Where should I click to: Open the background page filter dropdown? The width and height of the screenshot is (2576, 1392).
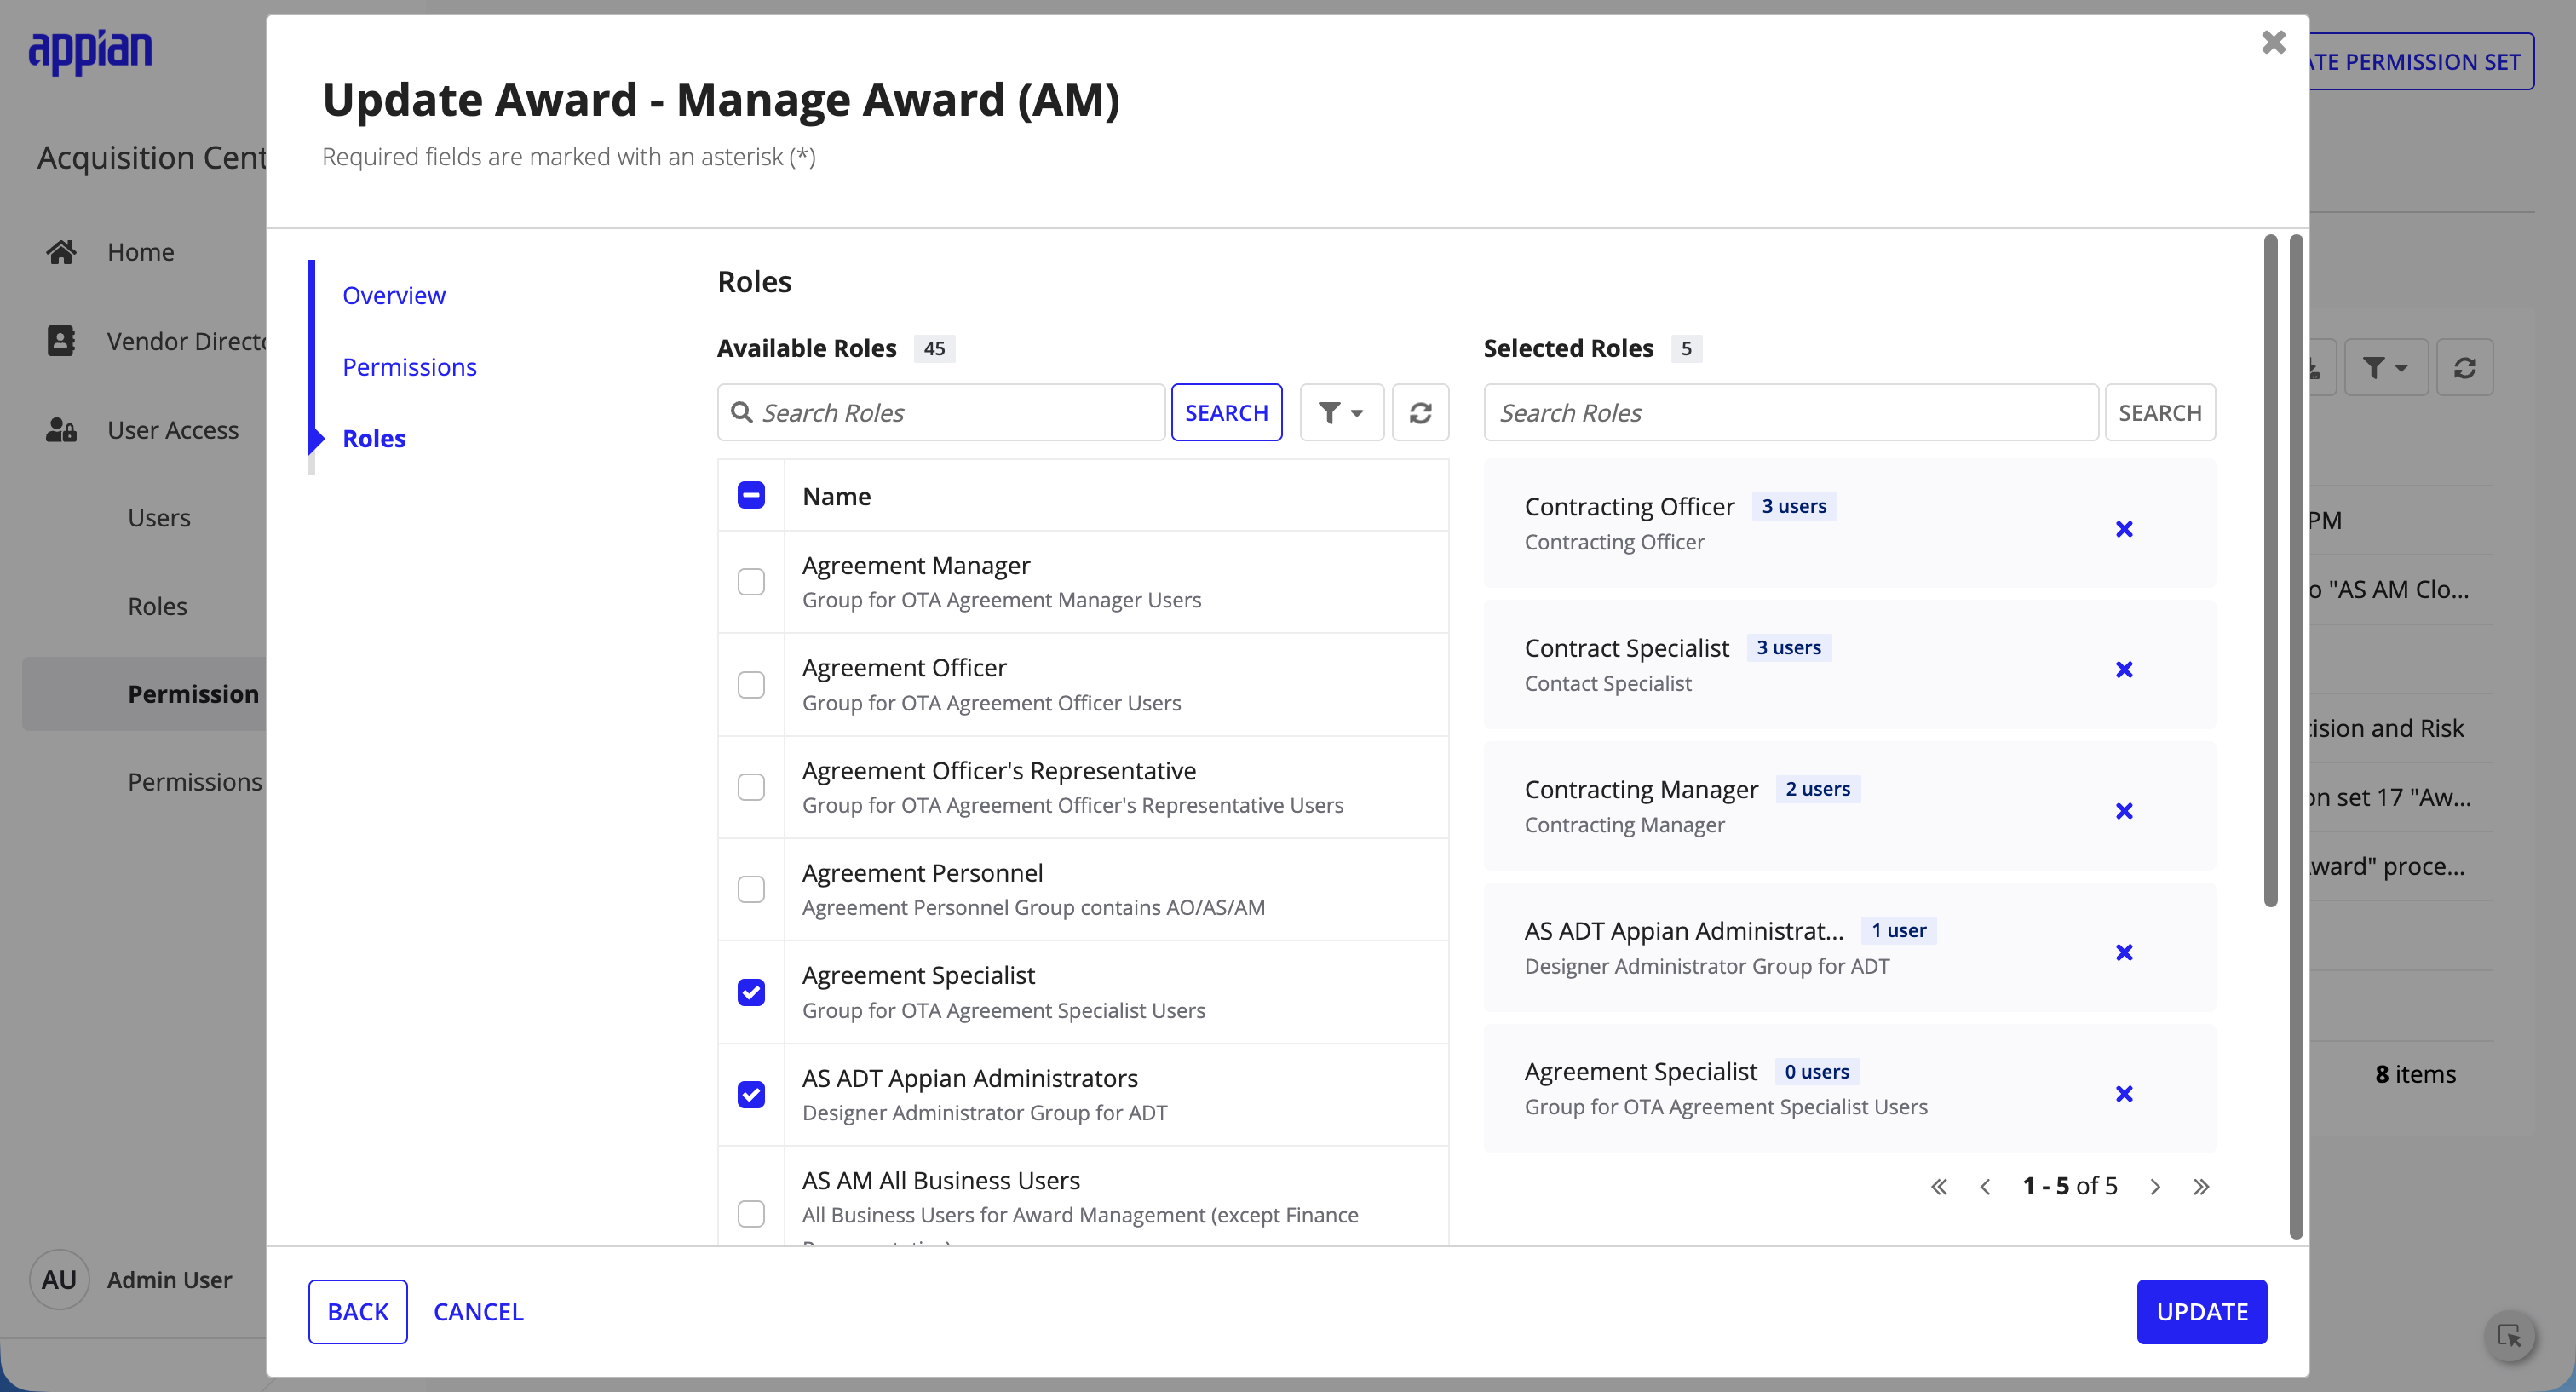(2385, 368)
